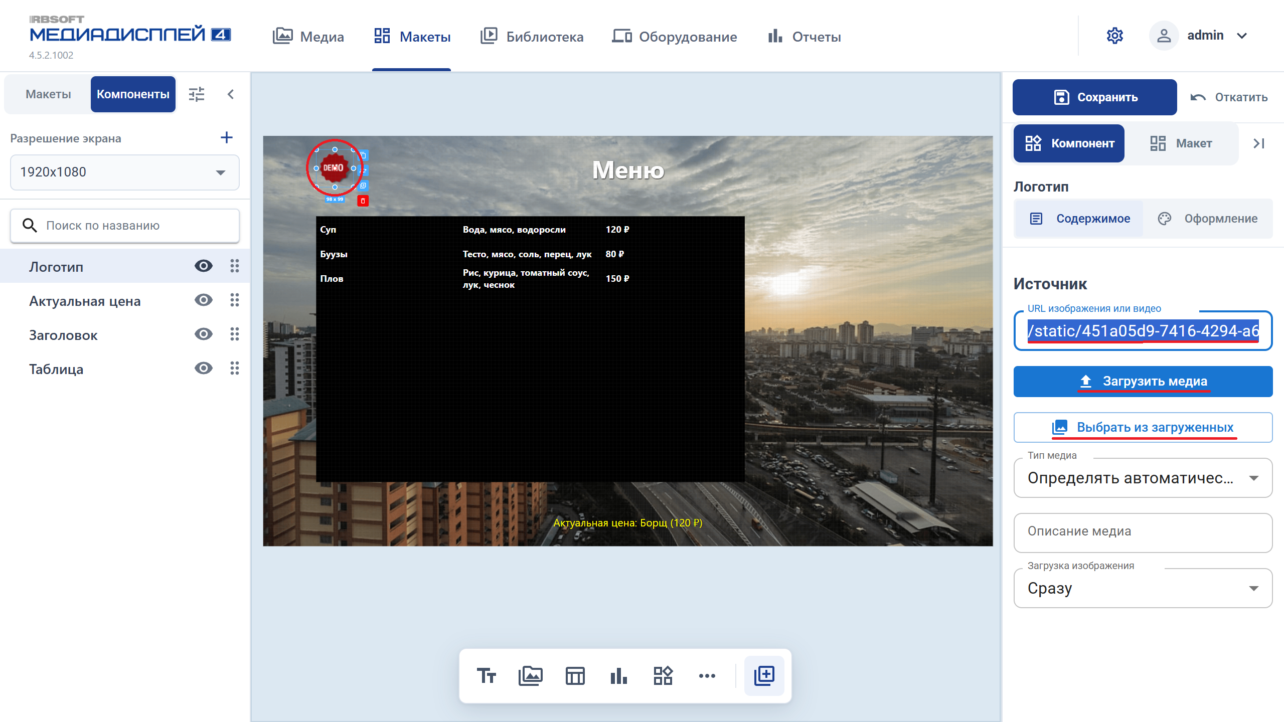Image resolution: width=1284 pixels, height=722 pixels.
Task: Toggle visibility of Актуальная цена component
Action: click(204, 300)
